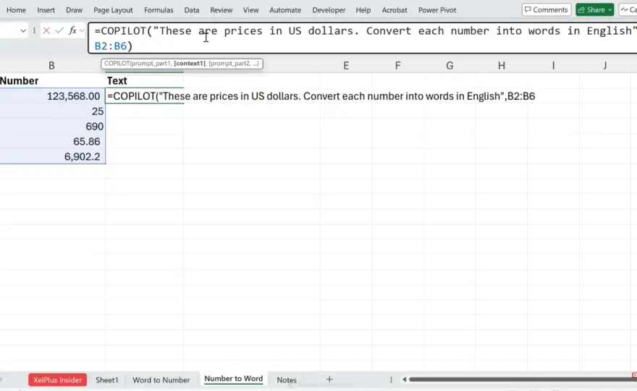Expand the formula bar options chevron next to fx
The width and height of the screenshot is (637, 391).
click(x=82, y=30)
